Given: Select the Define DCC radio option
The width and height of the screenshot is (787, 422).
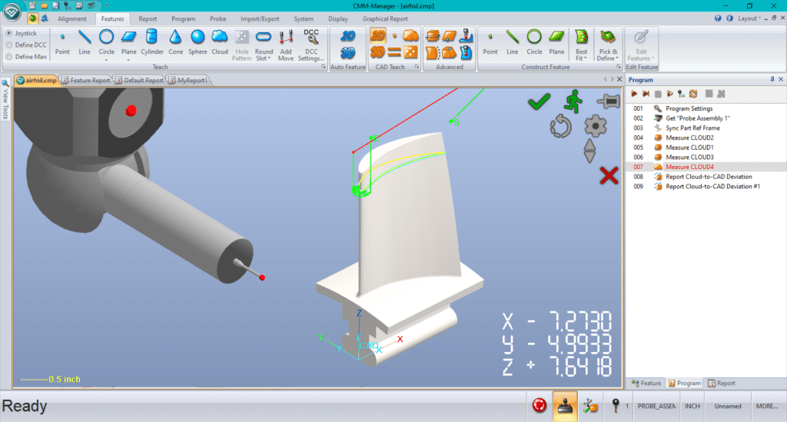Looking at the screenshot, I should coord(26,45).
